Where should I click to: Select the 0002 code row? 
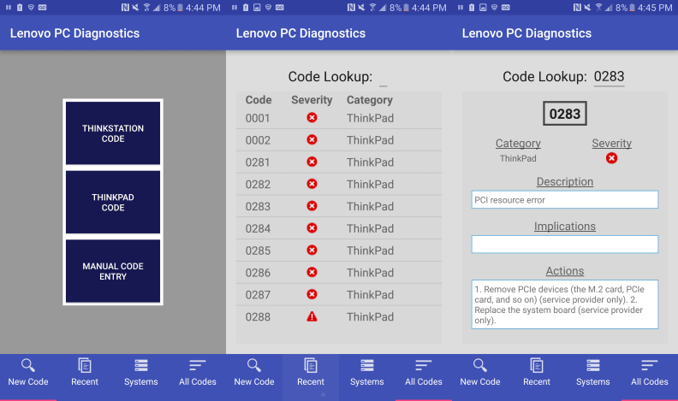339,140
